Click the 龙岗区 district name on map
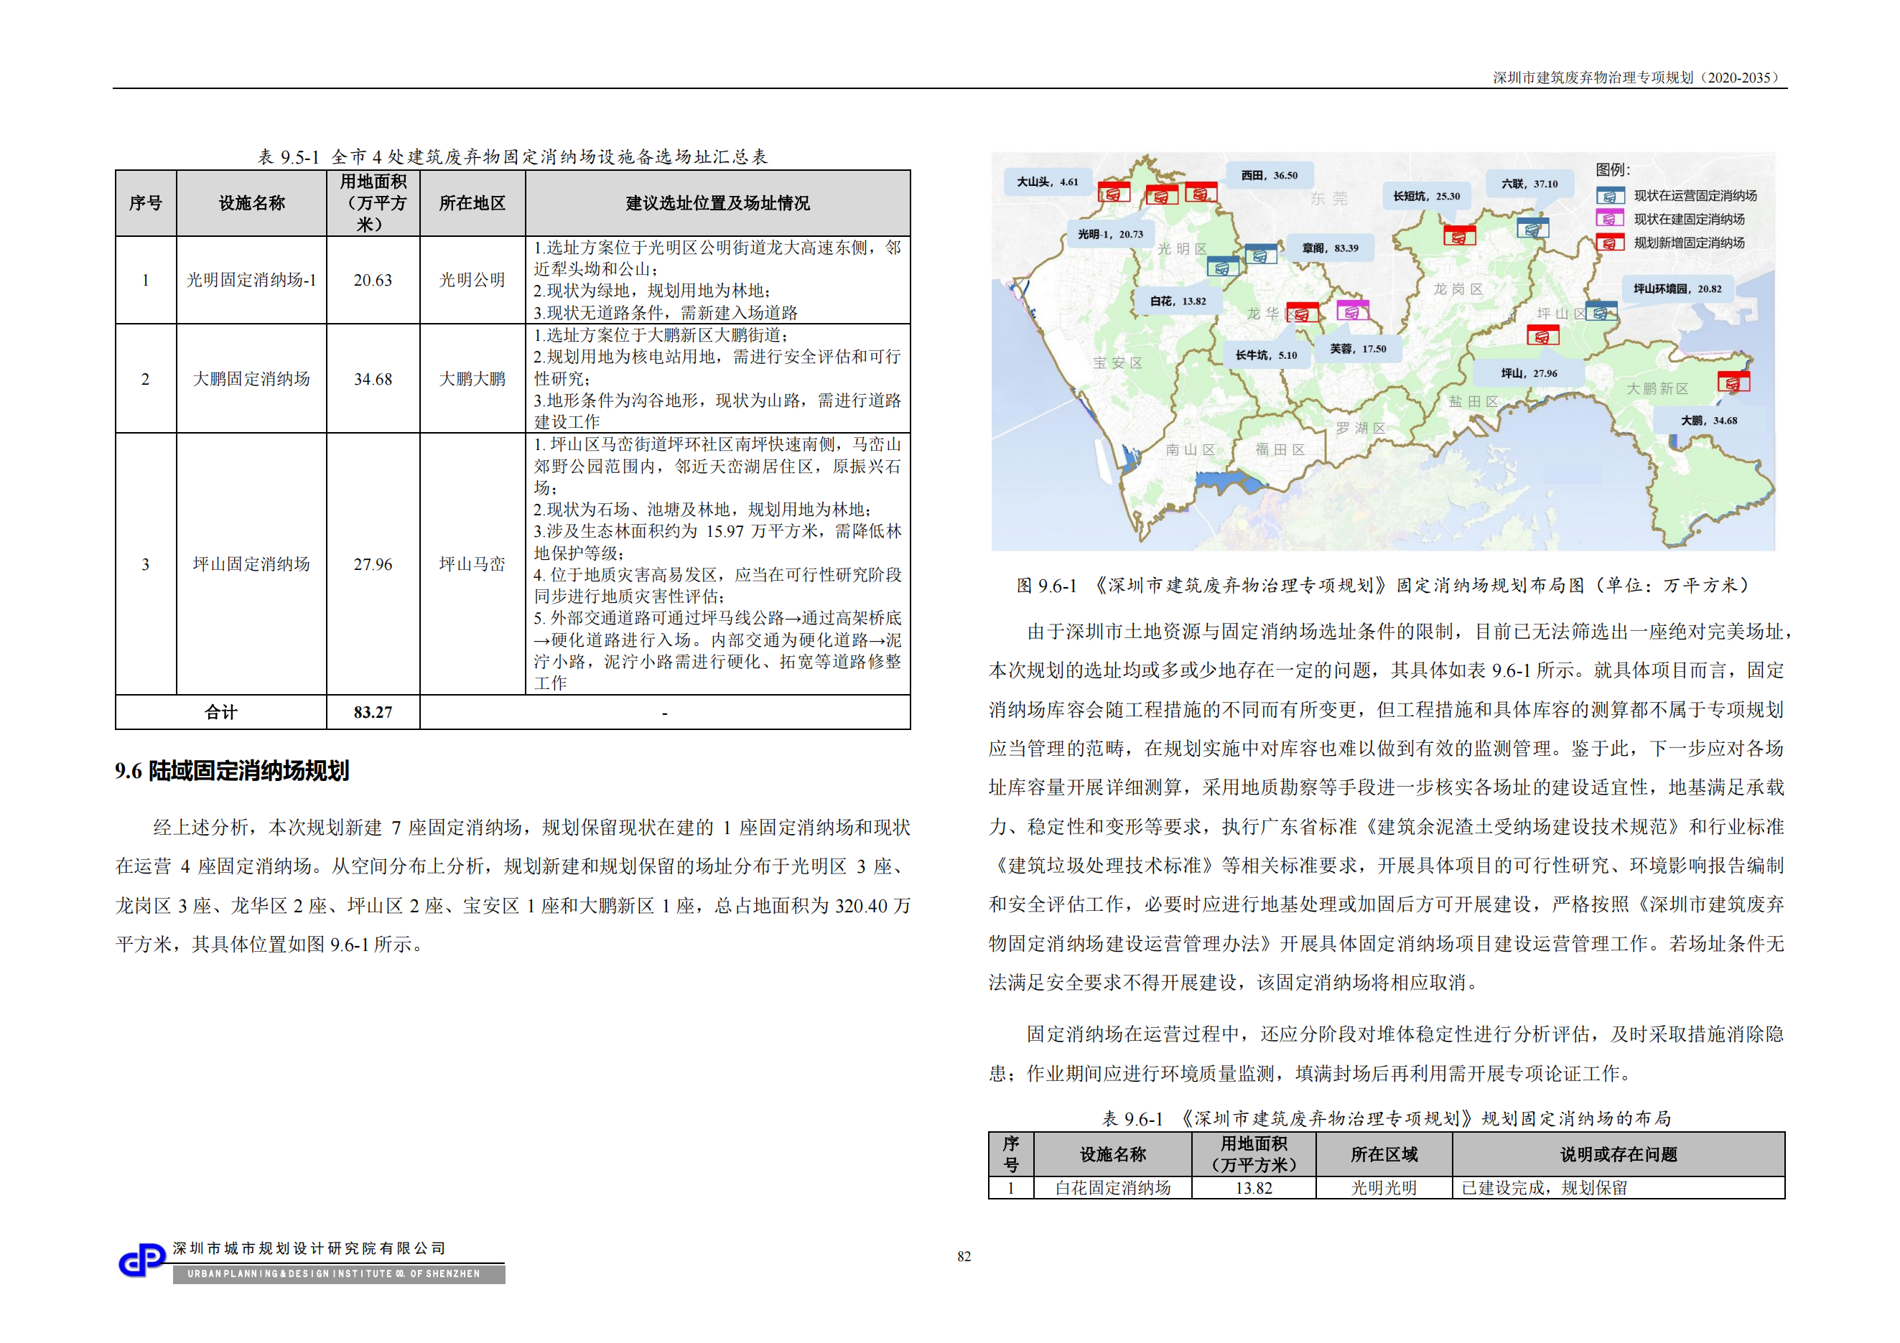Image resolution: width=1900 pixels, height=1343 pixels. click(x=1458, y=289)
